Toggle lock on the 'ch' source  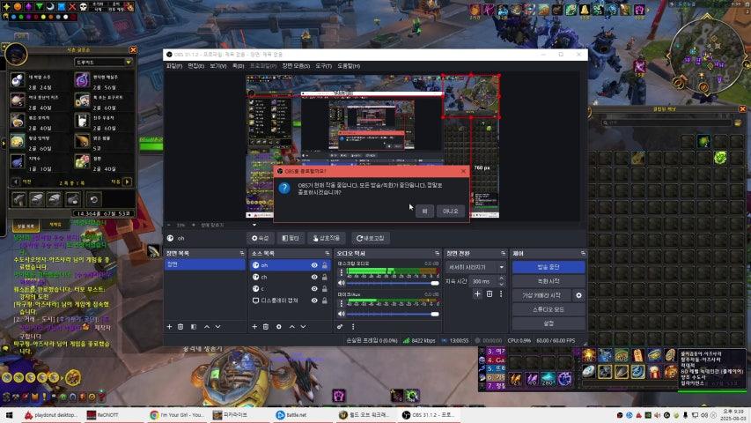[x=325, y=278]
